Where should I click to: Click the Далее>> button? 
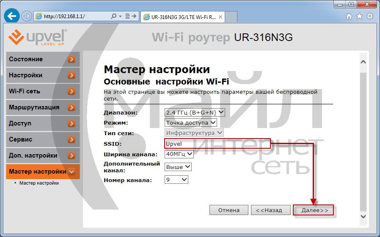pyautogui.click(x=313, y=210)
